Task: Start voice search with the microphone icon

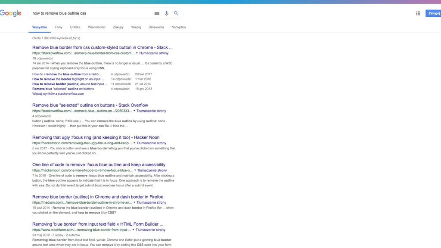Action: [167, 13]
